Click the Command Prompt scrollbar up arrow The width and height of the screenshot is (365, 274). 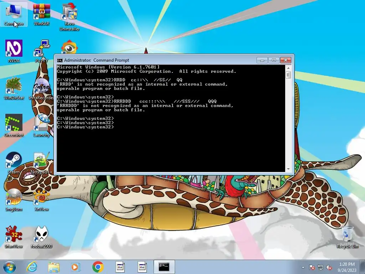(288, 68)
